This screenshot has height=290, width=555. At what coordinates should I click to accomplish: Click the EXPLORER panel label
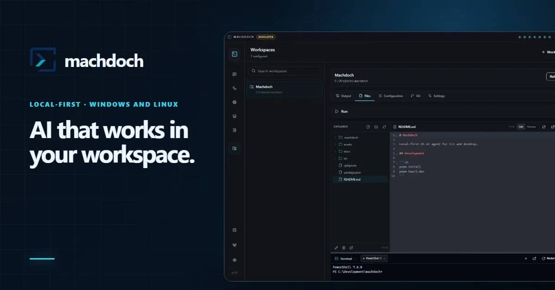(340, 127)
